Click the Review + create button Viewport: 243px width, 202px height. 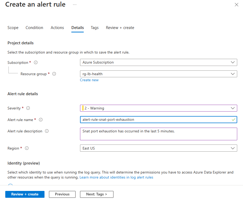pos(25,194)
